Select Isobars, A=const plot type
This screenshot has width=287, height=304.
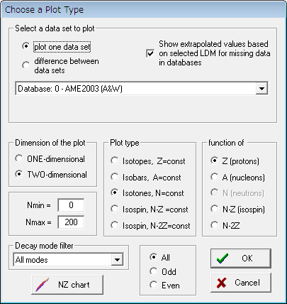(x=115, y=177)
